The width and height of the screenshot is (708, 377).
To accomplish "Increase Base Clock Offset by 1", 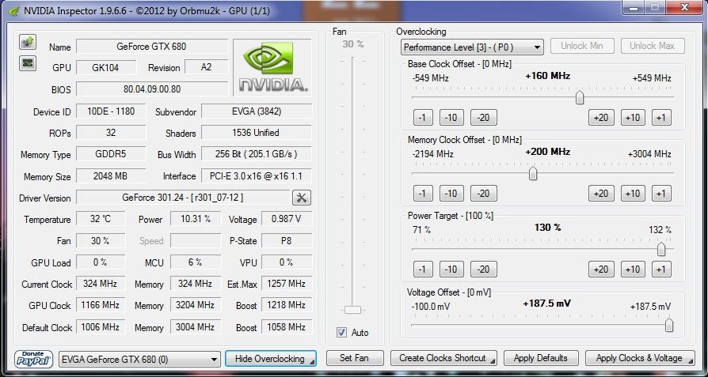I will pos(661,118).
